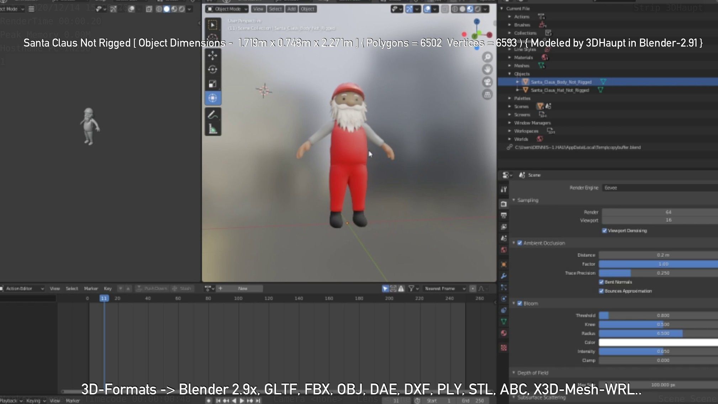Open the Scene properties tab icon

tap(504, 238)
